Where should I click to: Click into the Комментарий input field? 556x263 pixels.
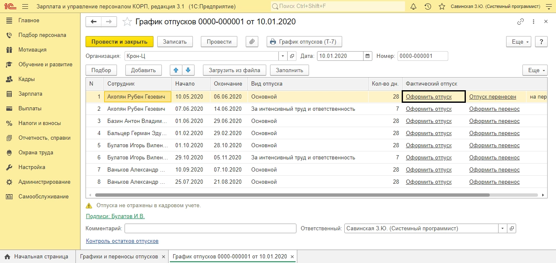[x=210, y=229]
